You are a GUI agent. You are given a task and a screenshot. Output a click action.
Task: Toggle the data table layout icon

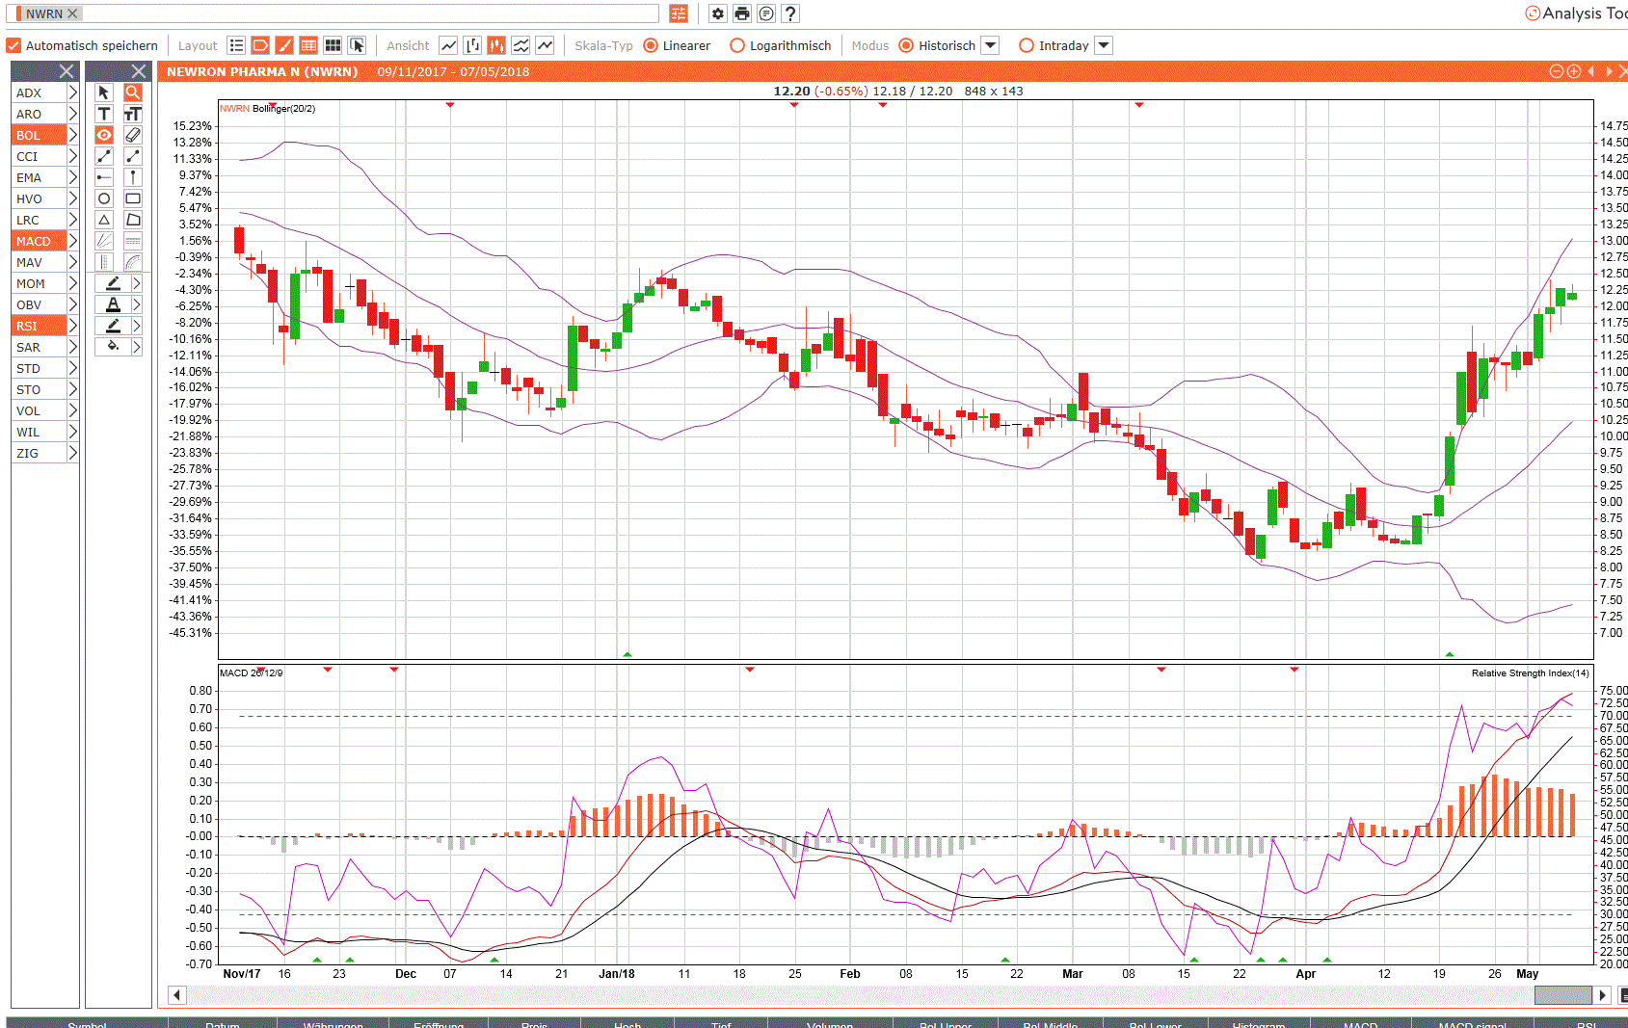[x=308, y=45]
